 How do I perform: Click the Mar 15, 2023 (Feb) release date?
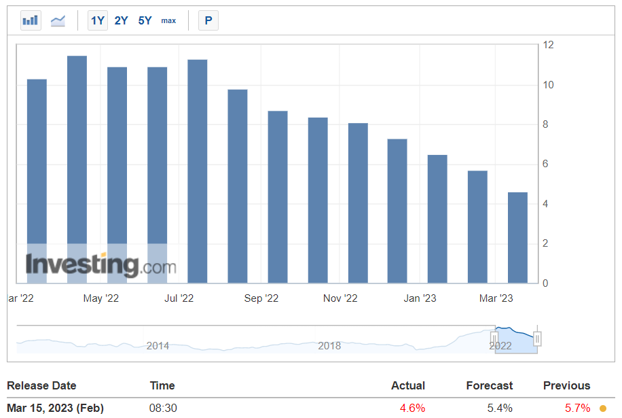click(55, 408)
